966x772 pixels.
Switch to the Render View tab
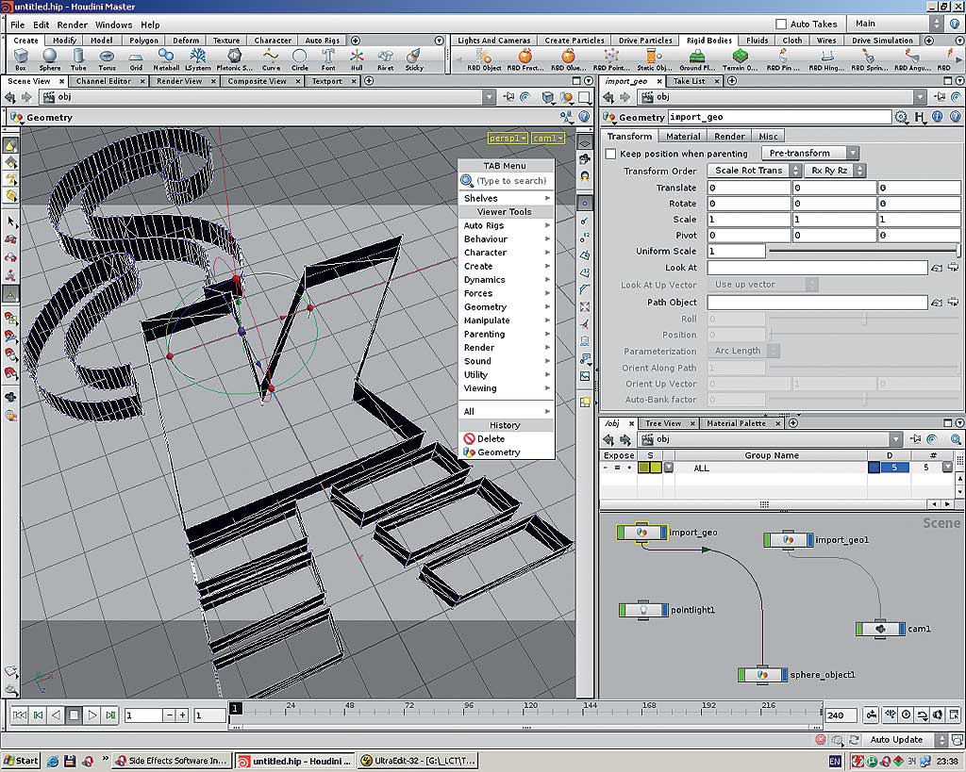(x=179, y=81)
